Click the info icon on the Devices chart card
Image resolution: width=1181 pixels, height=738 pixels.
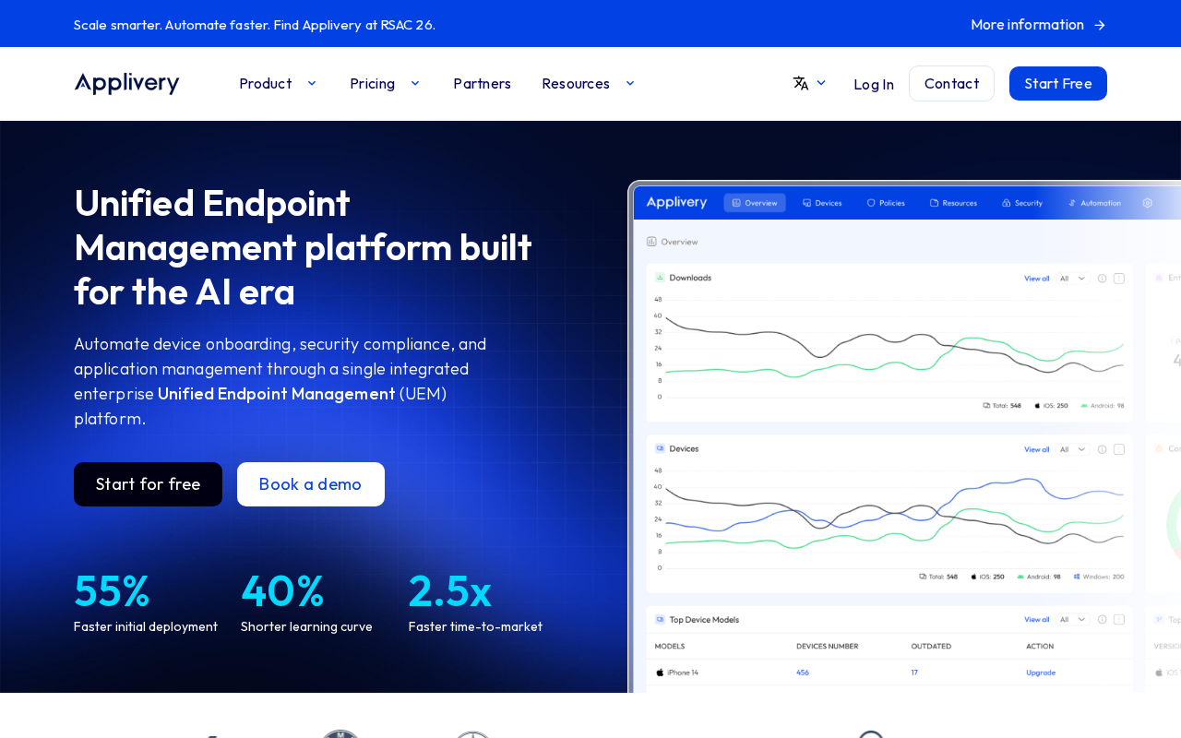point(1102,449)
